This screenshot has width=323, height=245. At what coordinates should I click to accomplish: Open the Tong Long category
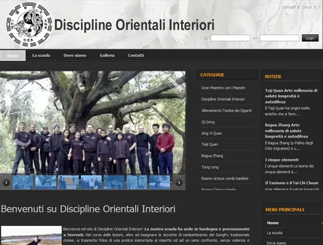pyautogui.click(x=210, y=167)
